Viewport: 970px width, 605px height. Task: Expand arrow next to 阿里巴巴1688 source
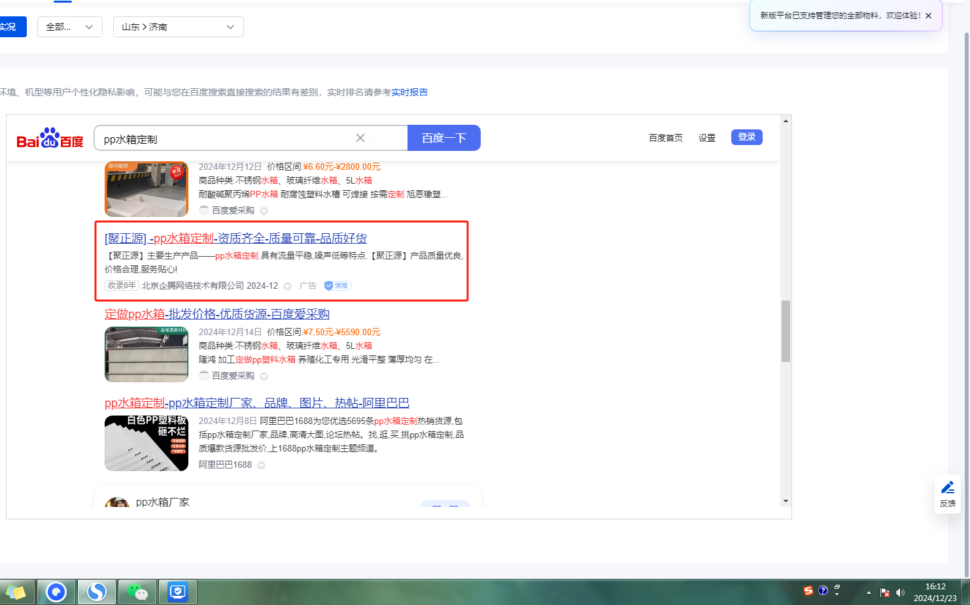coord(261,465)
